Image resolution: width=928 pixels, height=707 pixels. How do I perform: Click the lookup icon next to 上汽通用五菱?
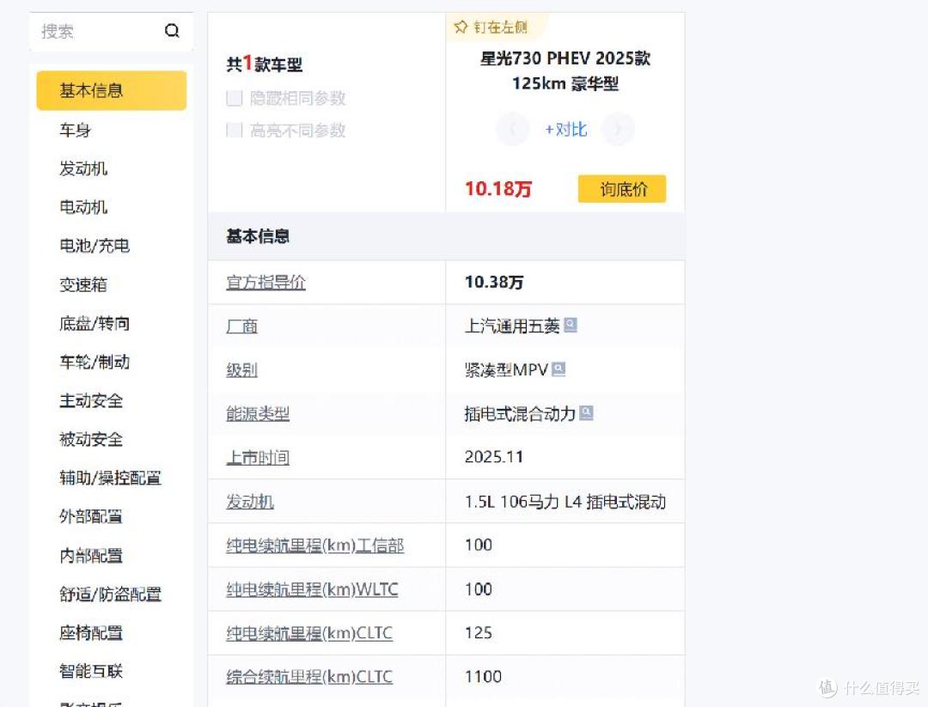pyautogui.click(x=571, y=325)
